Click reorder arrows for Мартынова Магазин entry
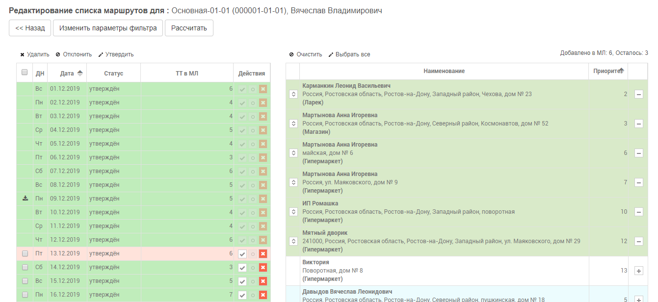This screenshot has height=302, width=658. [x=293, y=124]
